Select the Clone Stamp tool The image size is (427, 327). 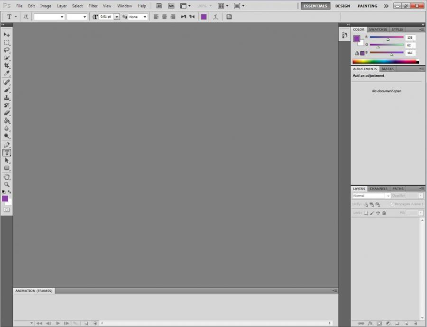click(7, 98)
